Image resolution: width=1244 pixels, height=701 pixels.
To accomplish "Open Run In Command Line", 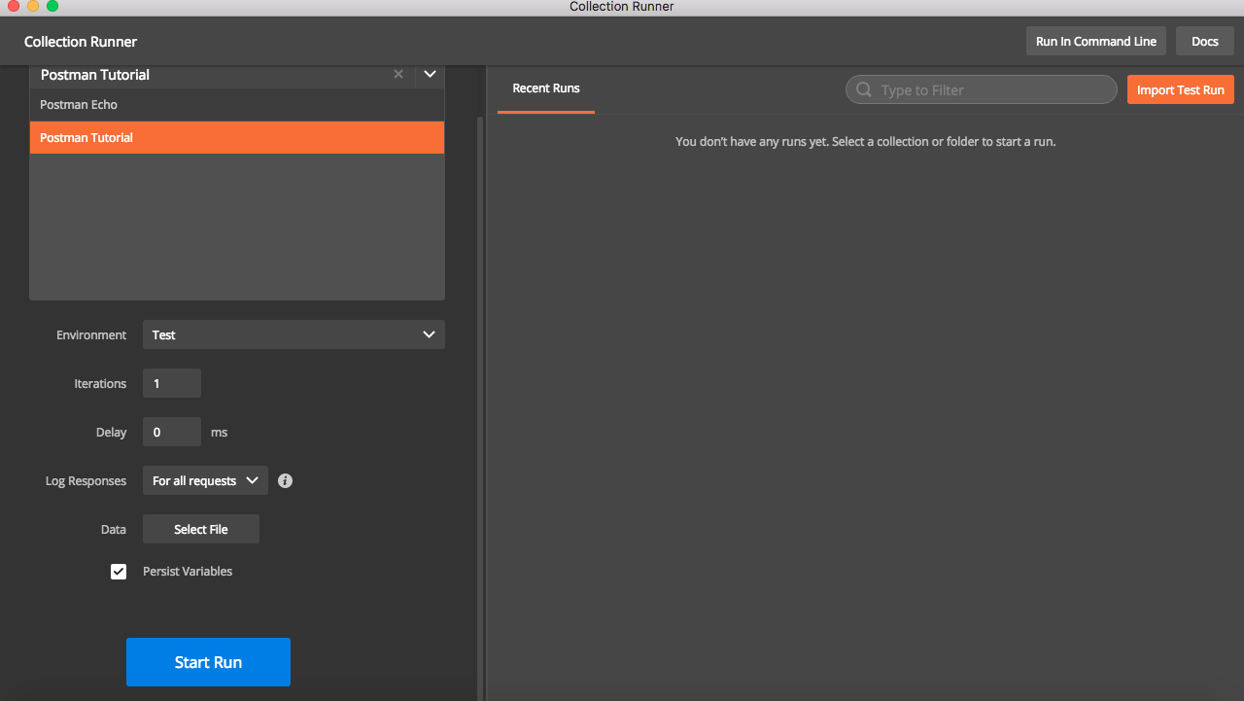I will point(1095,42).
